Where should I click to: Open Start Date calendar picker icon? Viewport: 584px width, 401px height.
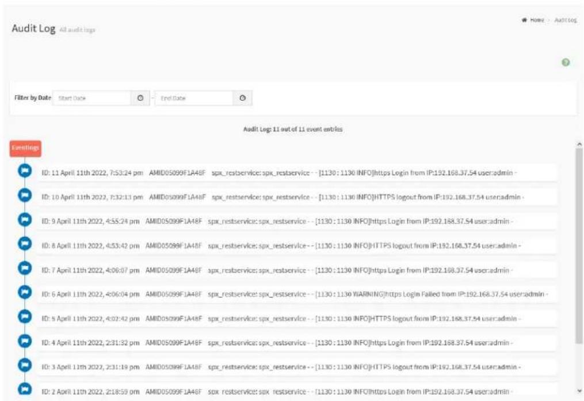(140, 98)
